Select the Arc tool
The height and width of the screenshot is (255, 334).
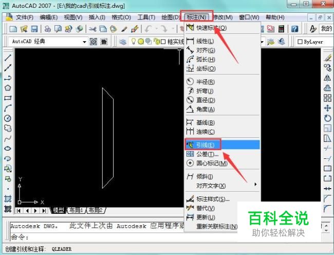(x=8, y=108)
